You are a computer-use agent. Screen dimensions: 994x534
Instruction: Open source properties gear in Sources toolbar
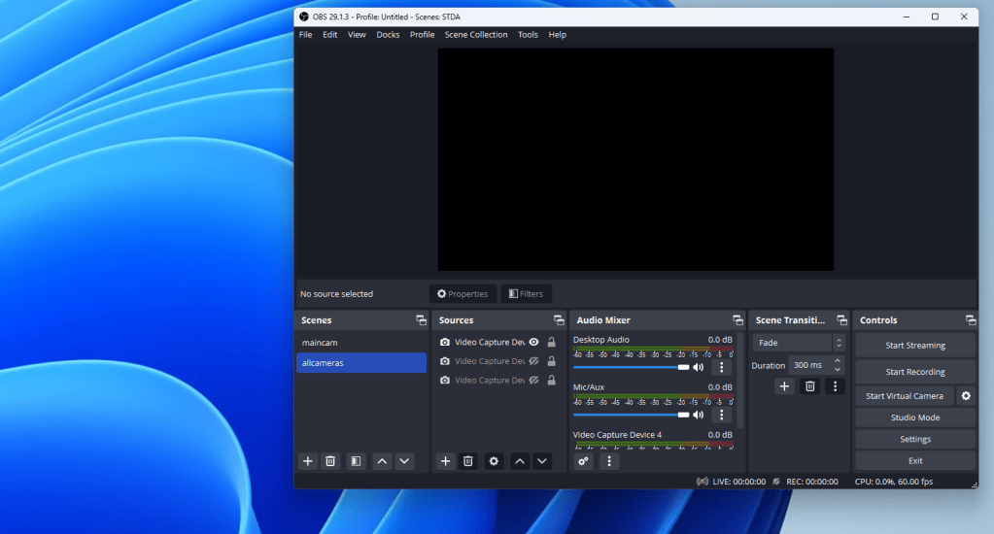[x=494, y=461]
